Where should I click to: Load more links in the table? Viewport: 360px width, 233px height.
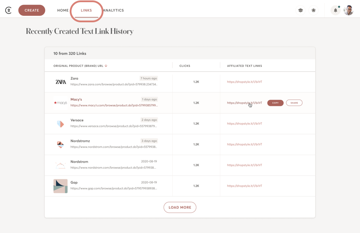tap(180, 207)
